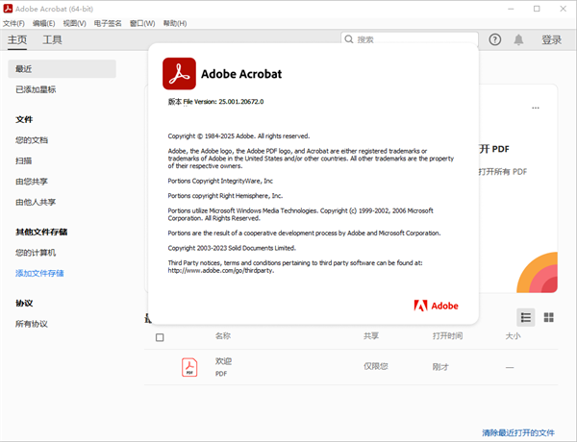This screenshot has height=442, width=577.
Task: Click the PDF icon of 欢迎 file
Action: (x=189, y=367)
